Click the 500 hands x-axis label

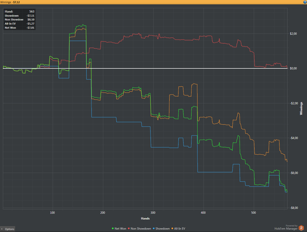(x=254, y=213)
